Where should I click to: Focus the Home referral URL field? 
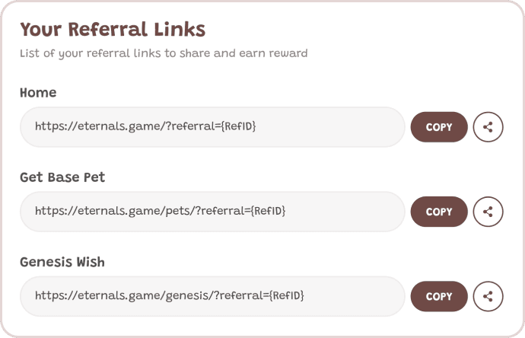212,127
